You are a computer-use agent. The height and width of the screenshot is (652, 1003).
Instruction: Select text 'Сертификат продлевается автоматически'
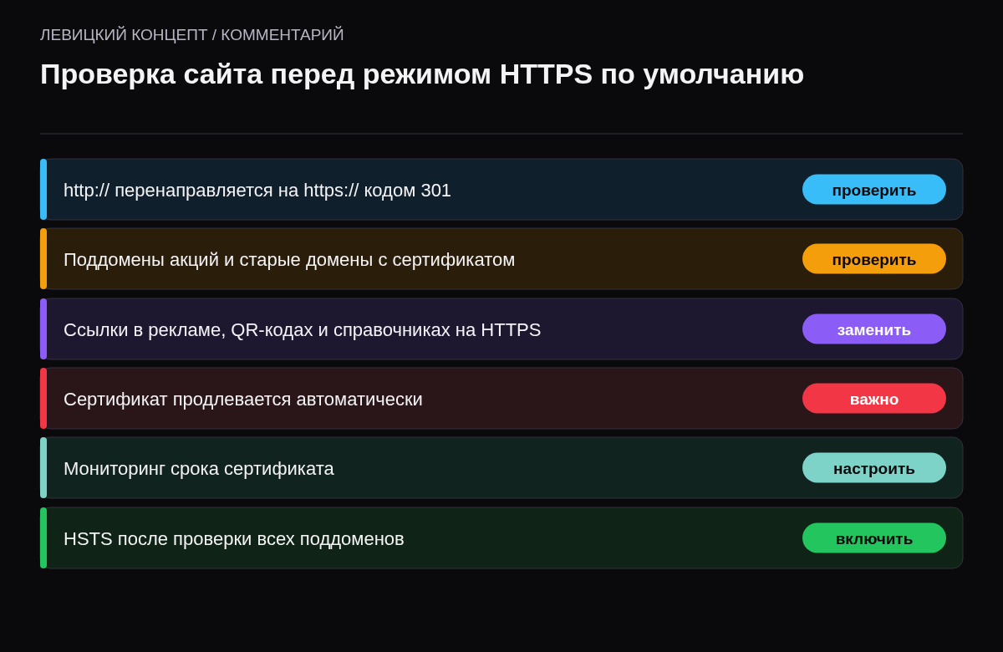(243, 400)
